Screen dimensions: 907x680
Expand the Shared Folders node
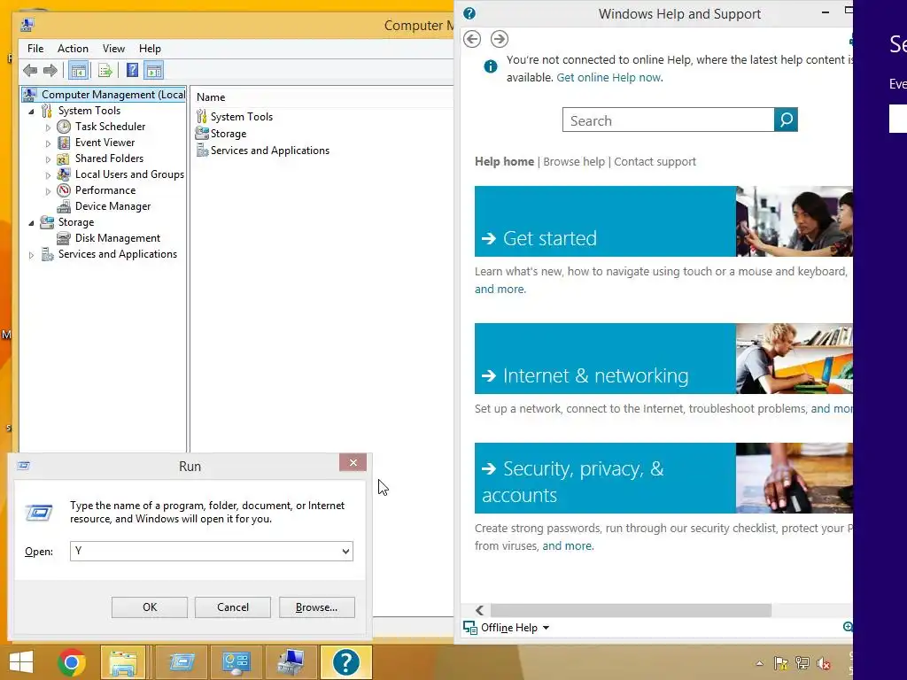click(x=48, y=158)
